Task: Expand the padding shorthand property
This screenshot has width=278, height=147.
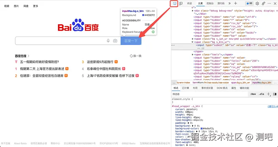Action: [x=188, y=123]
